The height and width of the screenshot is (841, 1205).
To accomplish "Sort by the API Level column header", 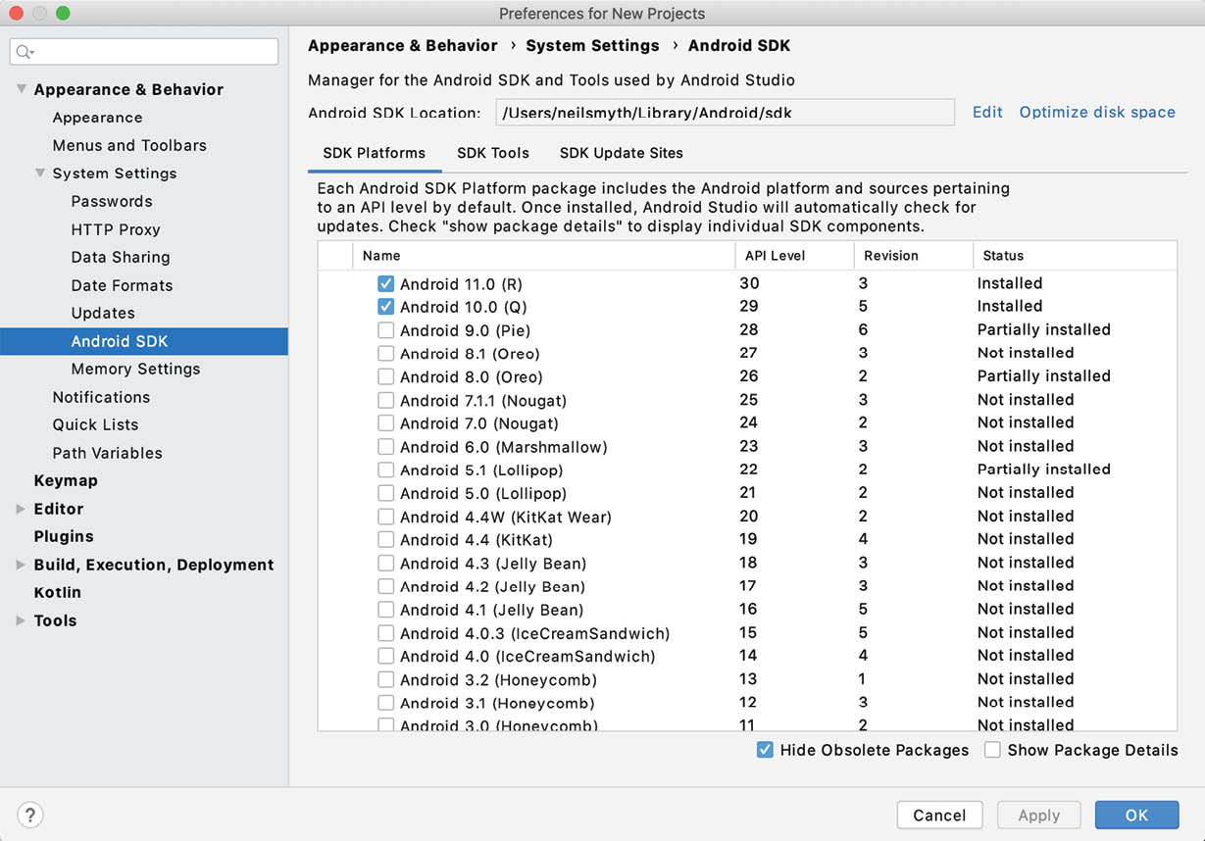I will coord(794,256).
